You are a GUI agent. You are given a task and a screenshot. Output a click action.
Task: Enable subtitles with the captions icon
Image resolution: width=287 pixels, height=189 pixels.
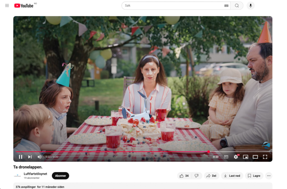point(226,157)
